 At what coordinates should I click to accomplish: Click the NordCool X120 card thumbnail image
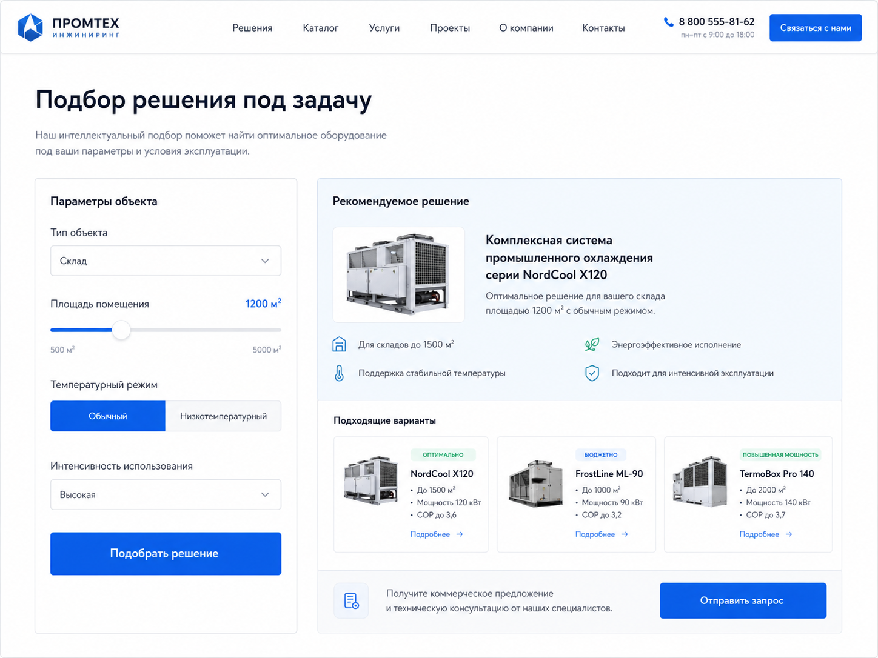[371, 480]
